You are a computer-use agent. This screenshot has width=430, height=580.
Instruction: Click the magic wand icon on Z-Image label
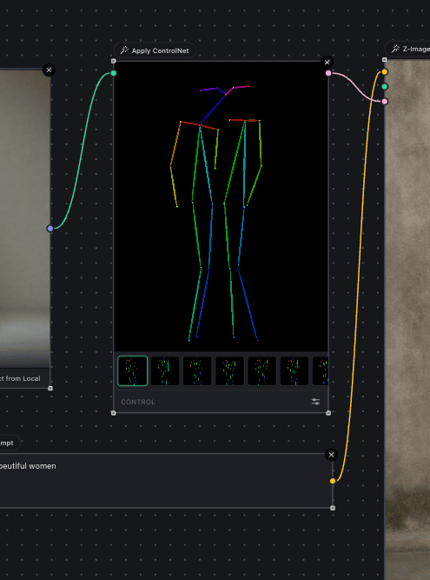(x=395, y=49)
